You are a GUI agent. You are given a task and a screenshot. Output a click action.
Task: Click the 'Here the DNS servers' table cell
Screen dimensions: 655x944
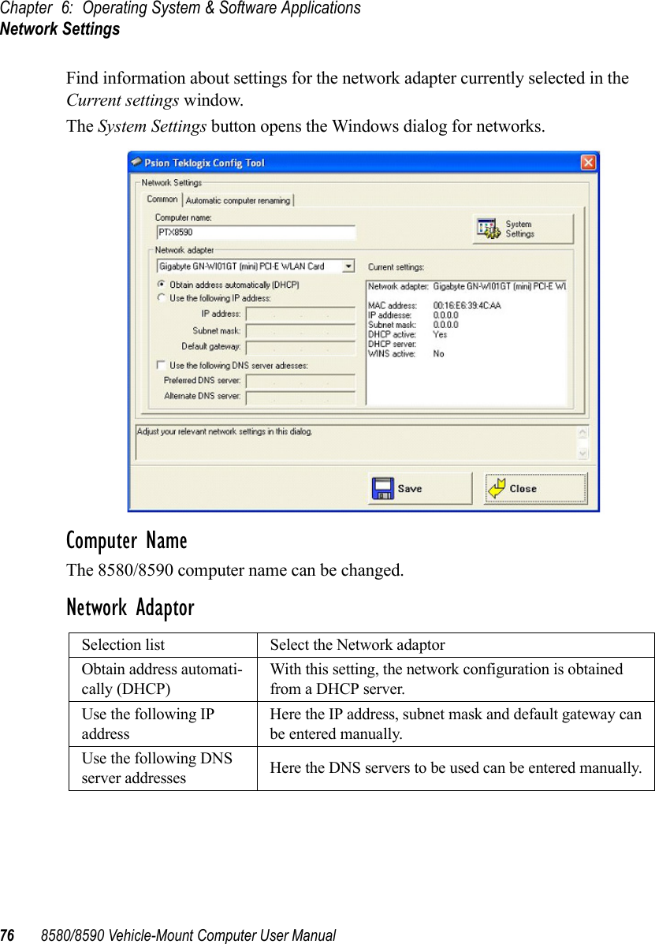tap(456, 768)
